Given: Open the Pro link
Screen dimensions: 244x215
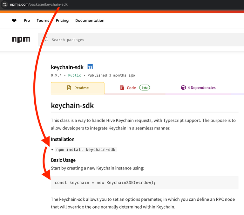Looking at the screenshot, I should point(27,21).
